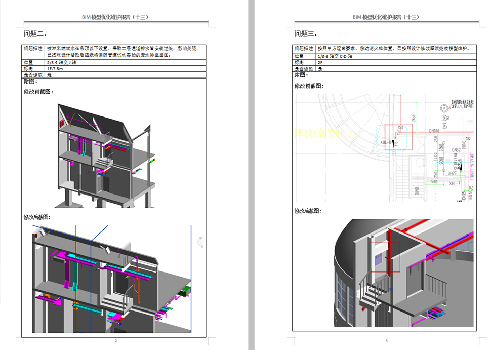Click the 问题三 heading

(x=306, y=34)
